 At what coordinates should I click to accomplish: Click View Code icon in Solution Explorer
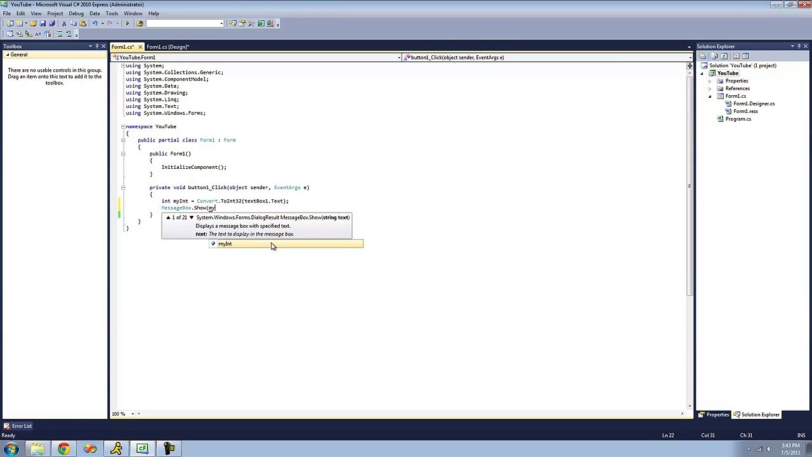[x=736, y=56]
